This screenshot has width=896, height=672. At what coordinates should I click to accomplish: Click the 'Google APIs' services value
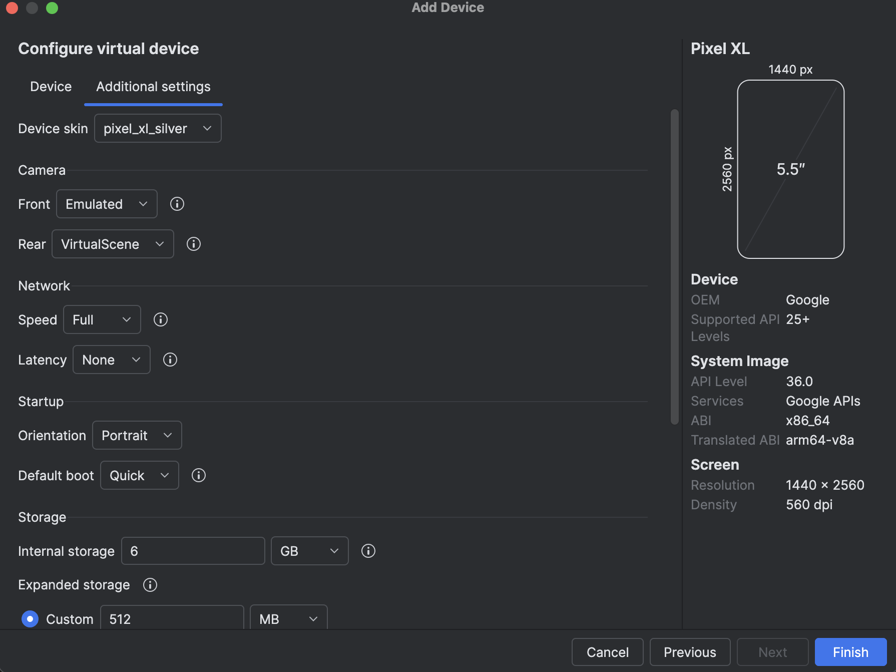823,401
